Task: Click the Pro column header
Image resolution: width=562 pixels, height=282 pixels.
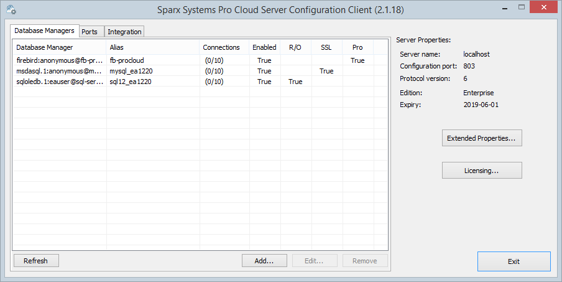Action: pyautogui.click(x=357, y=47)
